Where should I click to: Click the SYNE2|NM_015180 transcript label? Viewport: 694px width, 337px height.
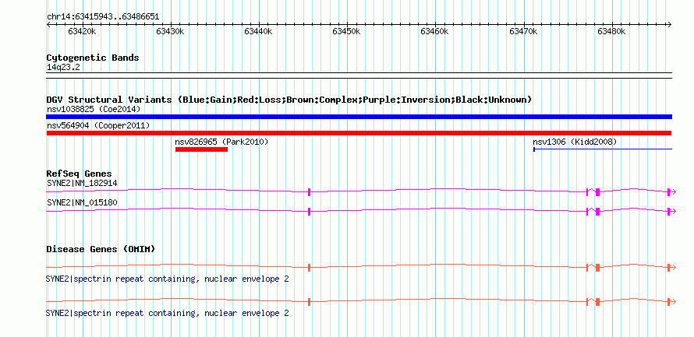coord(82,202)
